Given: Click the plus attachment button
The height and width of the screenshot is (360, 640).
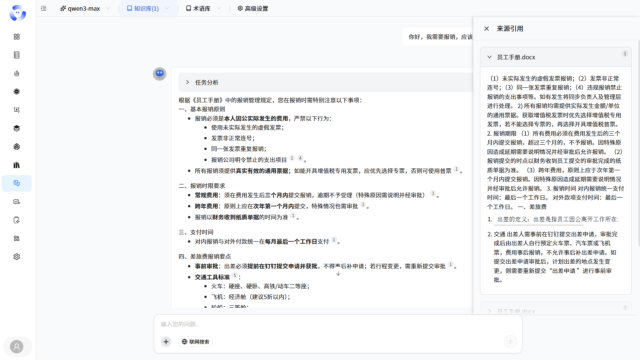Looking at the screenshot, I should (x=166, y=342).
